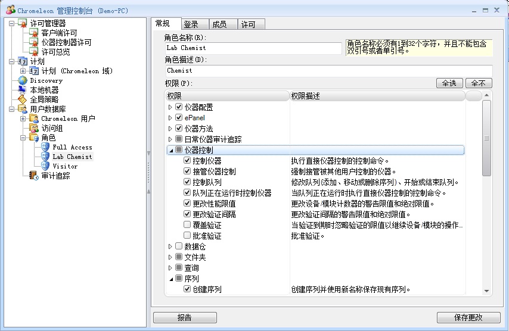
Task: Click the 角色名称 input field
Action: (253, 48)
